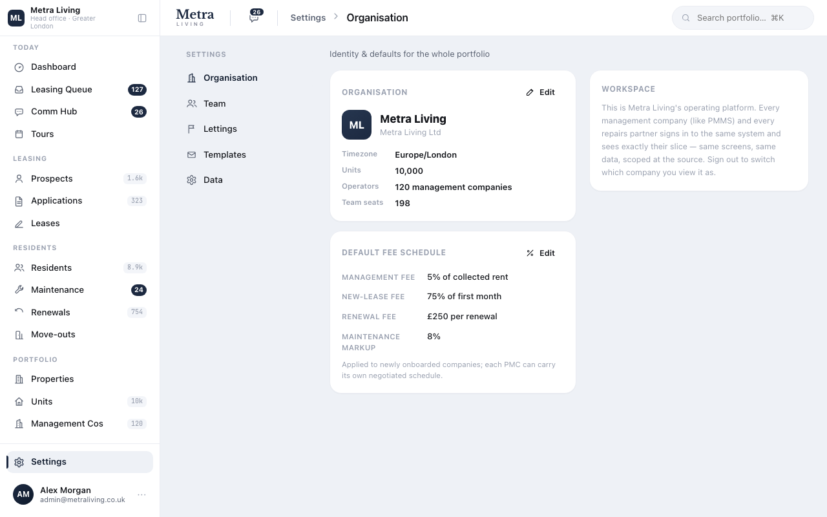This screenshot has width=827, height=517.
Task: Edit the Default Fee Schedule
Action: click(x=541, y=253)
